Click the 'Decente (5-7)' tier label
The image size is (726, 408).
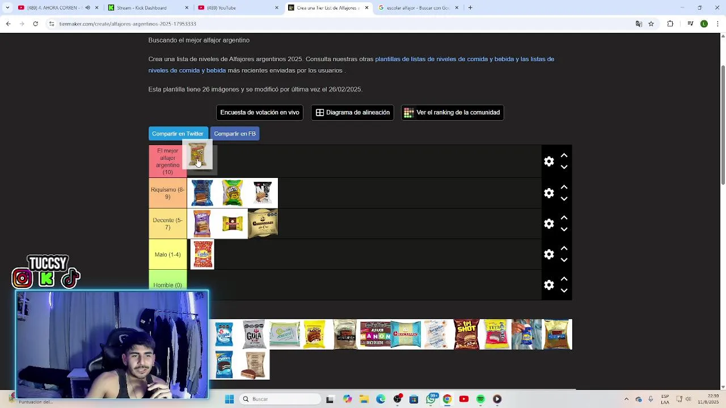(168, 224)
